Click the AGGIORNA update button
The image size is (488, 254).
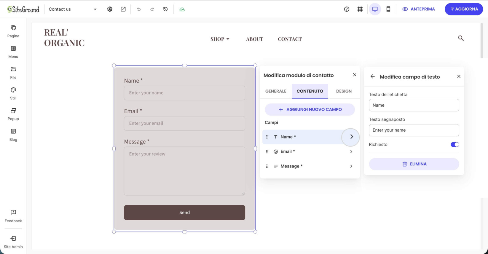[464, 9]
